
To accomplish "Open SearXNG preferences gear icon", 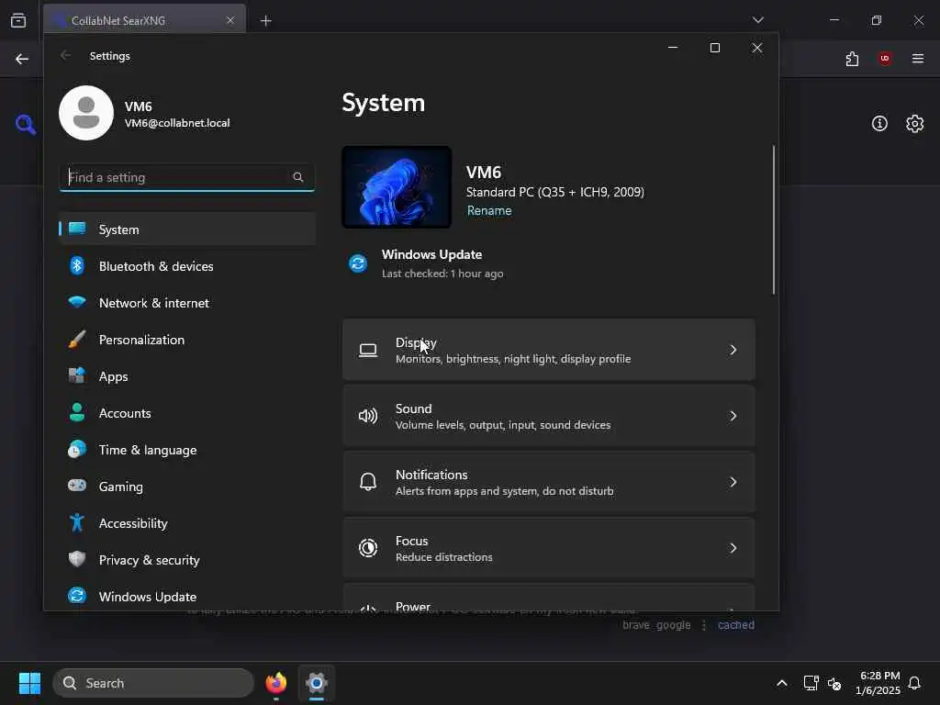I will [914, 124].
